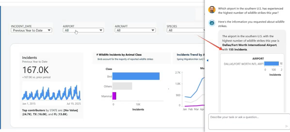Click the Class axis label
290x132 pixels.
[x=109, y=69]
